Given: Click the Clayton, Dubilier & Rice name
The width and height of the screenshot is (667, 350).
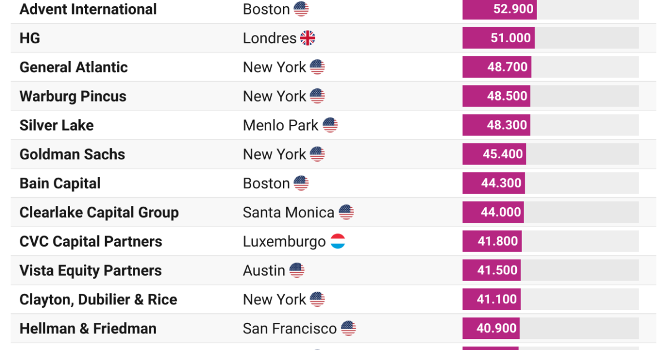Looking at the screenshot, I should pyautogui.click(x=98, y=299).
